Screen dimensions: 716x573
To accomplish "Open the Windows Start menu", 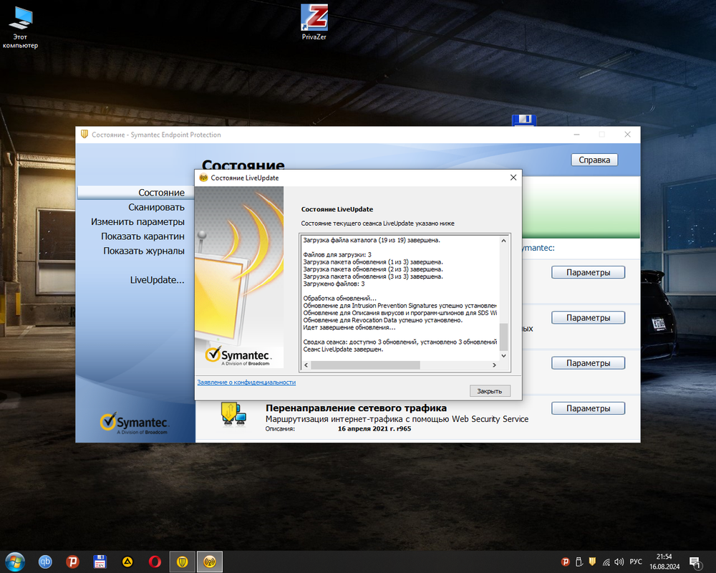I will [x=14, y=562].
